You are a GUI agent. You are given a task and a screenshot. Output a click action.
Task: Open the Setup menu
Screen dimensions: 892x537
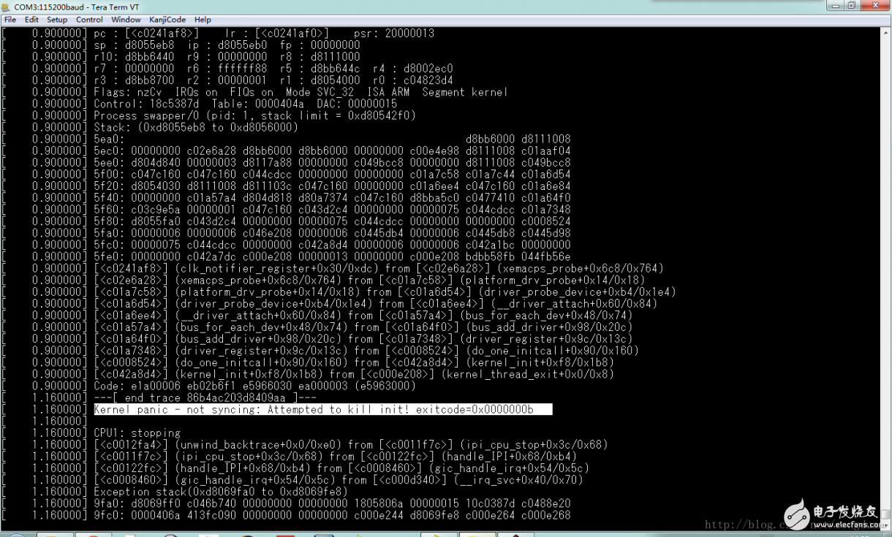click(x=57, y=20)
